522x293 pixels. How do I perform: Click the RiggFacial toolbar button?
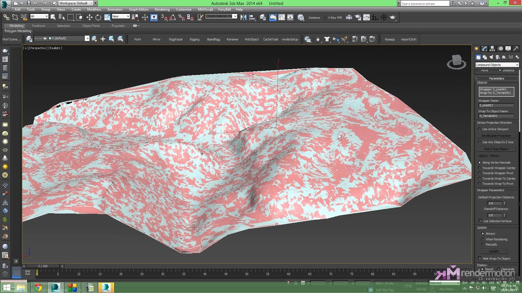point(175,39)
